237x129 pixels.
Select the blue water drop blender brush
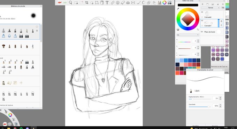coord(9,36)
